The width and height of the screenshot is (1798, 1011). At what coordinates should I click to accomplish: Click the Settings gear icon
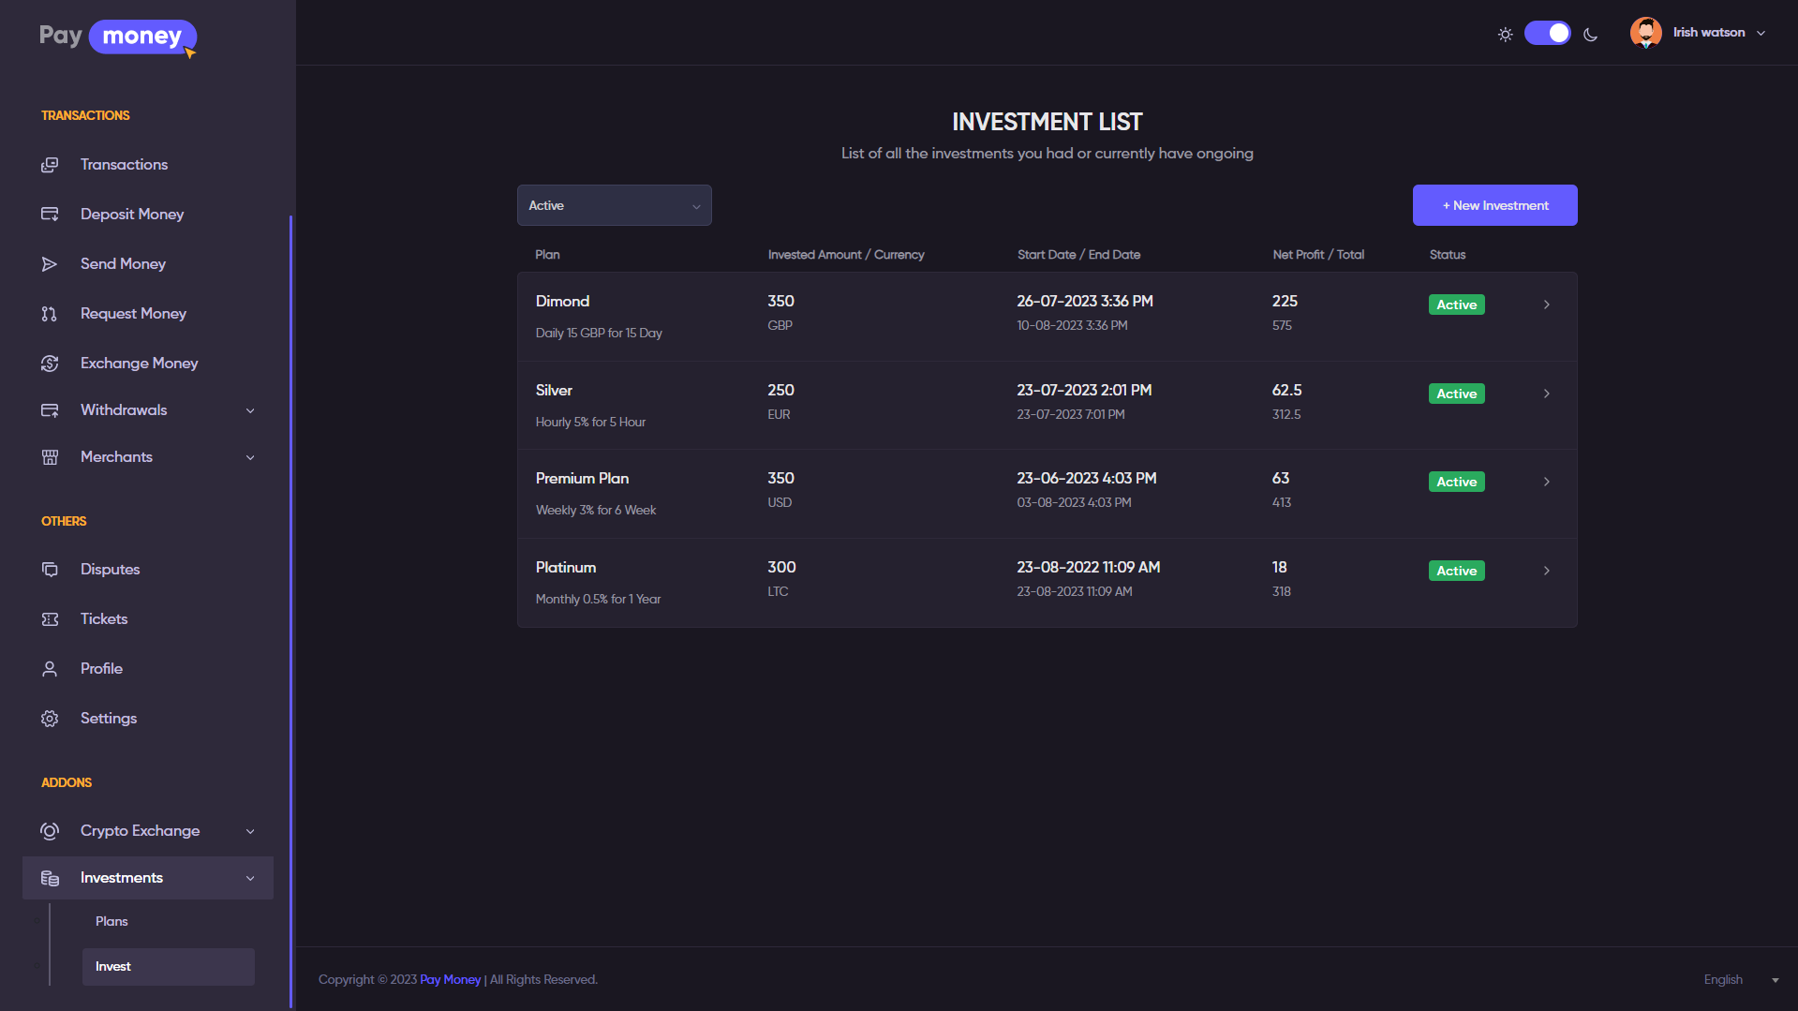(x=50, y=719)
